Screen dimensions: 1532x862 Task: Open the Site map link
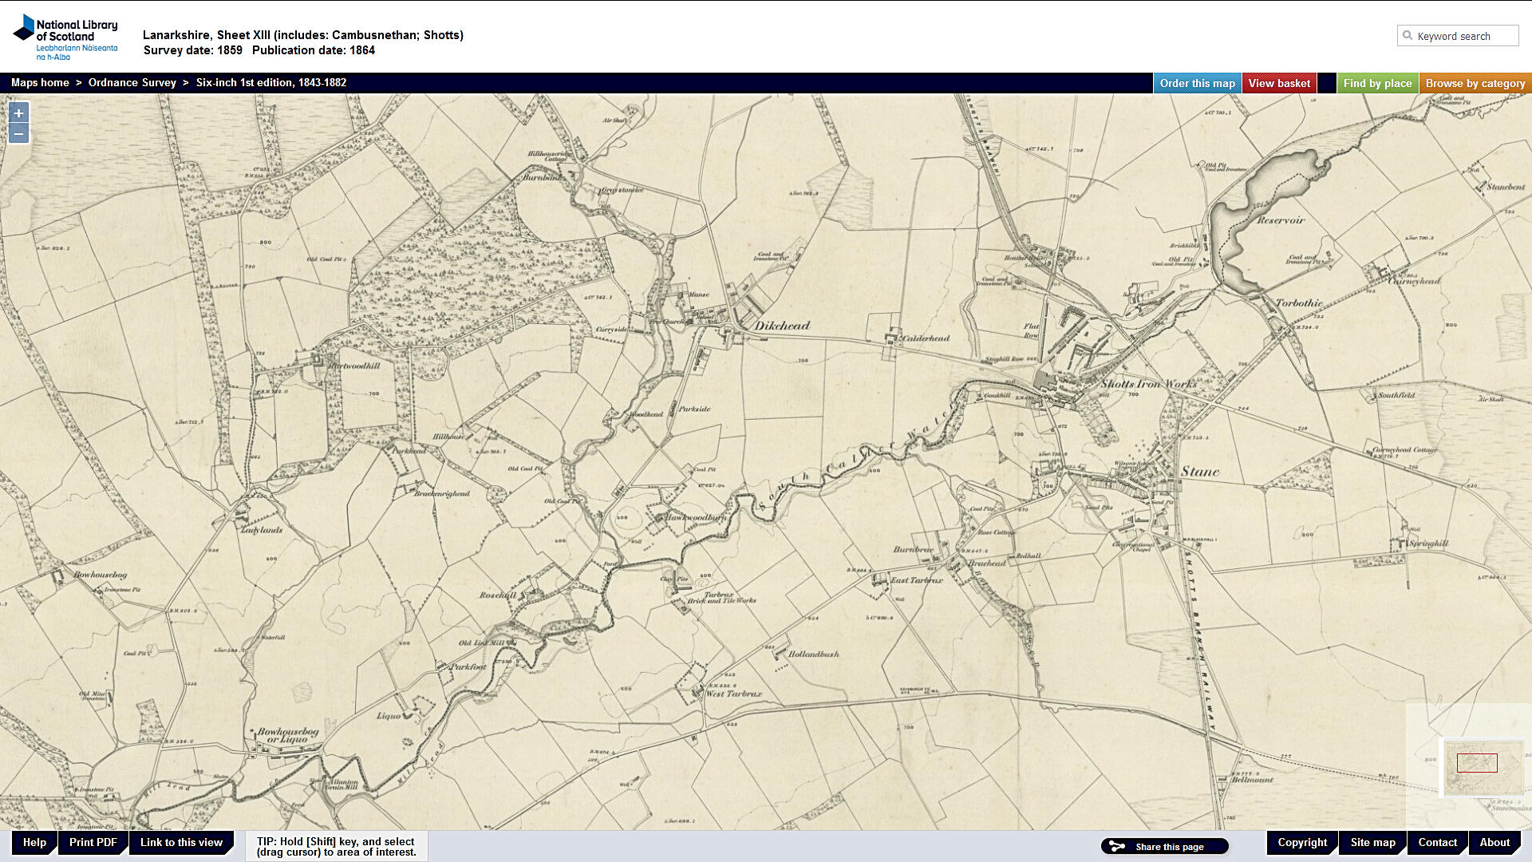tap(1372, 842)
